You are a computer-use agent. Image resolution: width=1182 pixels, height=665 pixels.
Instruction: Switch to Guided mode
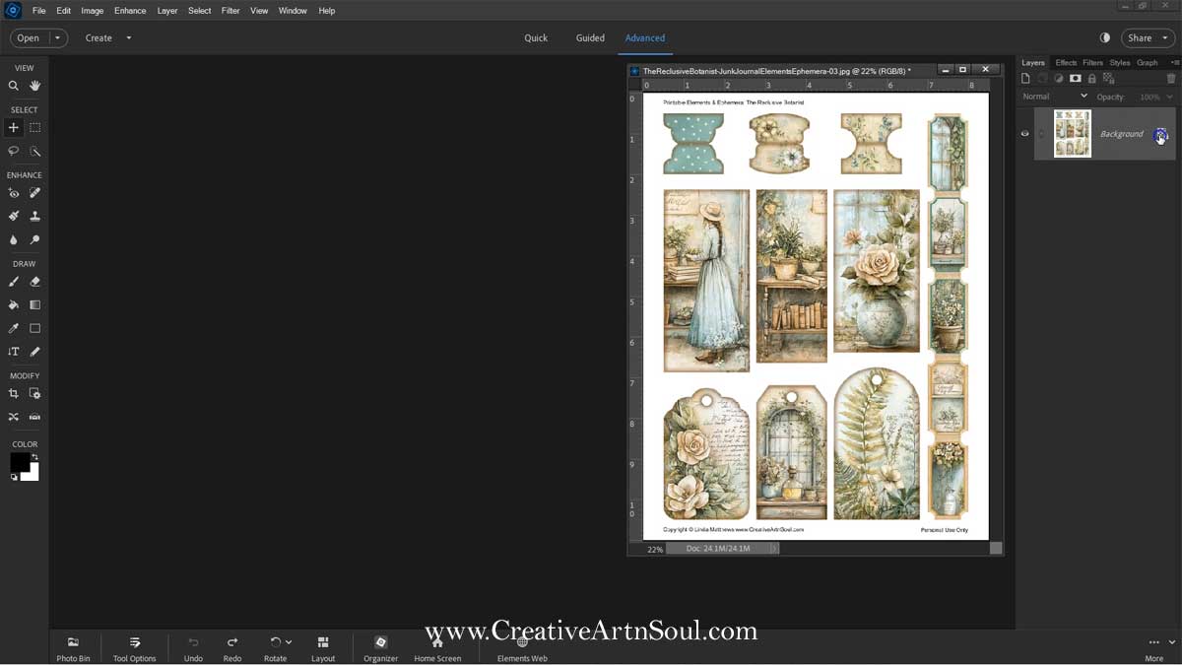(590, 37)
